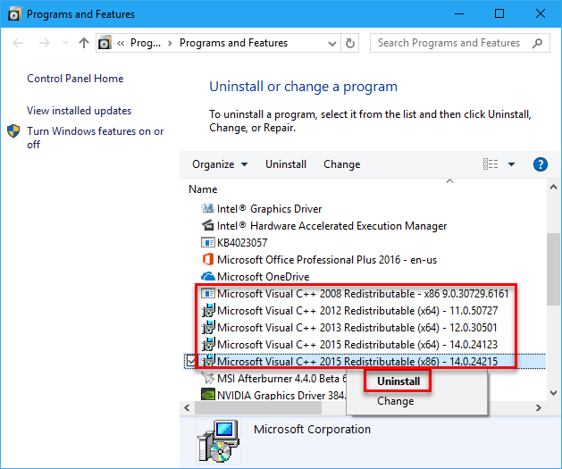Choose Uninstall from the context menu
Image resolution: width=562 pixels, height=469 pixels.
pos(397,381)
